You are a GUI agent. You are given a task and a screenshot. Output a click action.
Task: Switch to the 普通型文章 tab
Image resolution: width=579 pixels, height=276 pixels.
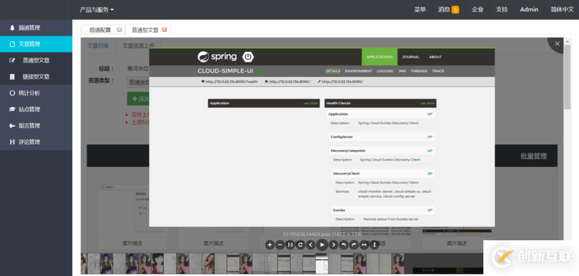pyautogui.click(x=145, y=30)
